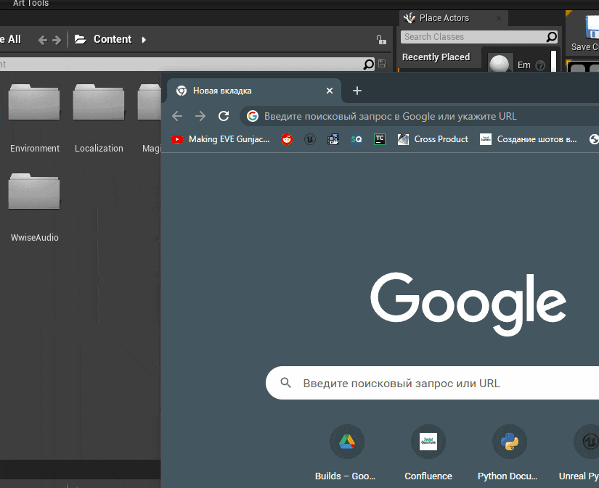Open the Art Tools menu
The width and height of the screenshot is (599, 488).
pyautogui.click(x=30, y=4)
